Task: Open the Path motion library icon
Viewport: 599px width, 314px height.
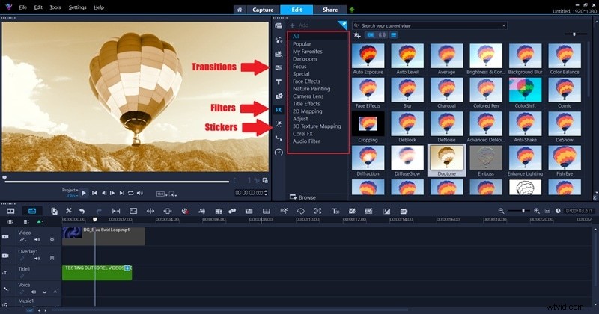Action: click(279, 138)
